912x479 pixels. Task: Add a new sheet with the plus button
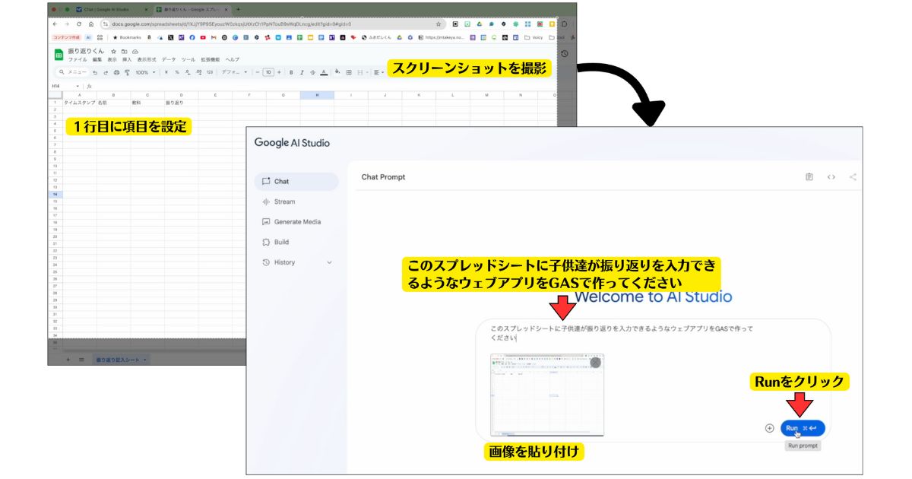68,361
